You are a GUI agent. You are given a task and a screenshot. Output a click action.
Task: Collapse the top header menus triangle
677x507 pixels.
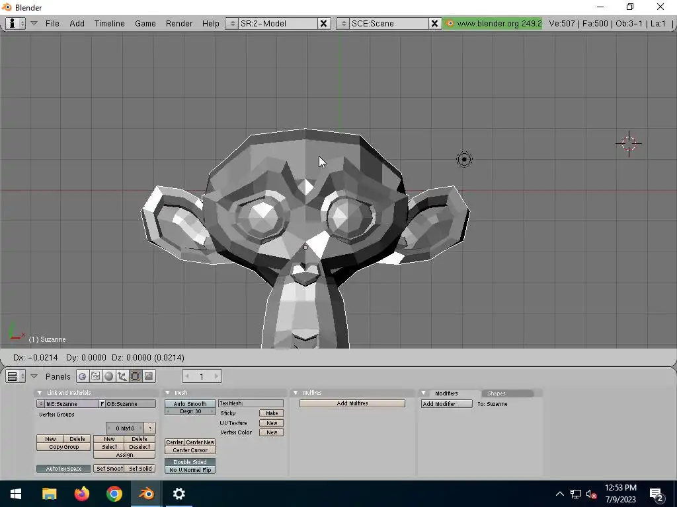(x=34, y=23)
